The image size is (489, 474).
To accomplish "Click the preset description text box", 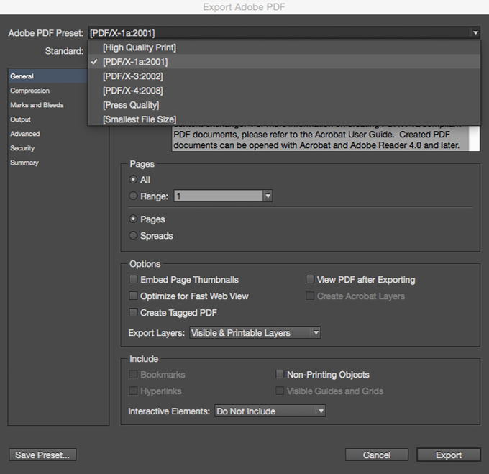I will click(320, 138).
